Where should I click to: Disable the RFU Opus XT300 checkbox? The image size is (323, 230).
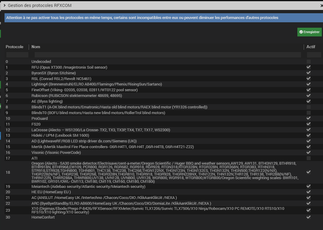309,67
